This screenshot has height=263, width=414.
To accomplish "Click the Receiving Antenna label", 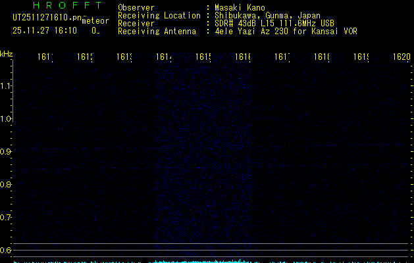I will [157, 32].
